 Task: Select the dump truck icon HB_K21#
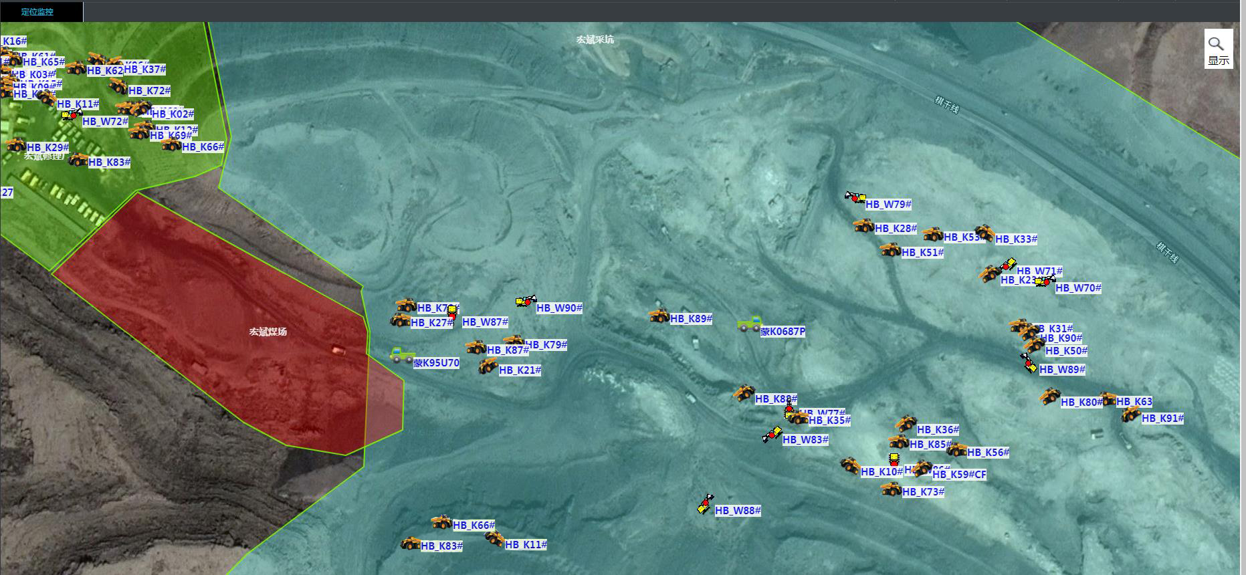point(488,366)
